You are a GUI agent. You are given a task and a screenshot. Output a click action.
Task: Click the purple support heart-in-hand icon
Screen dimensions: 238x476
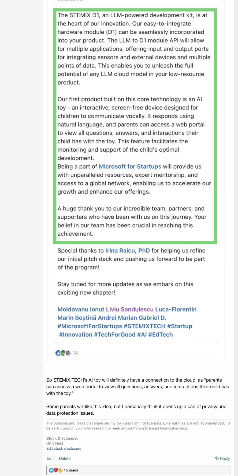pyautogui.click(x=68, y=353)
